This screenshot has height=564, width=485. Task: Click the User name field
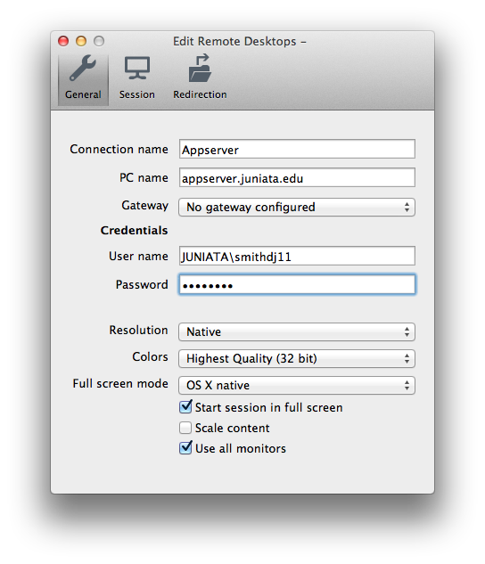pyautogui.click(x=297, y=256)
